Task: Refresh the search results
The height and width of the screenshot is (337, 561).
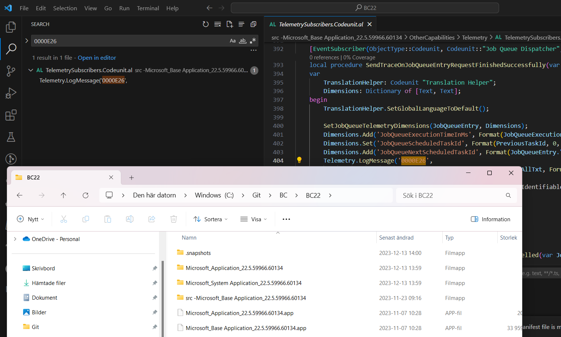Action: click(206, 24)
